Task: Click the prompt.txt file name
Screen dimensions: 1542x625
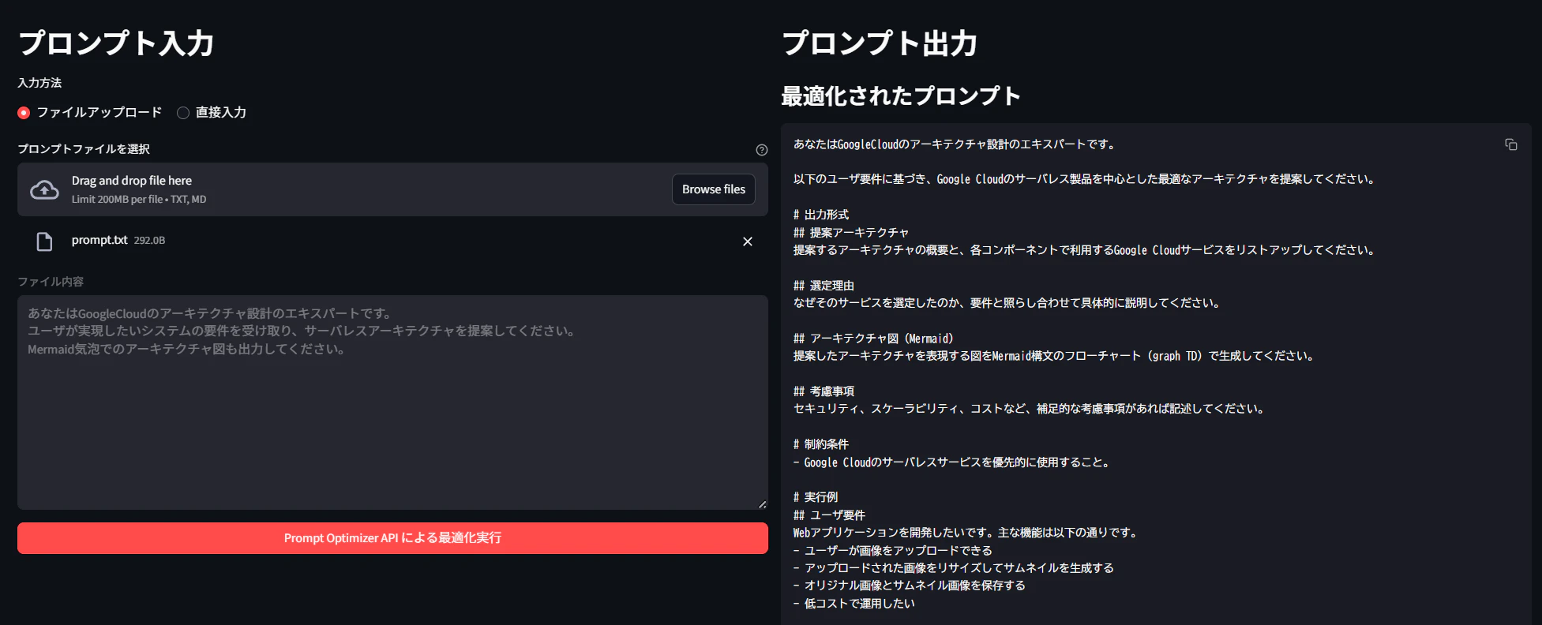Action: [99, 240]
